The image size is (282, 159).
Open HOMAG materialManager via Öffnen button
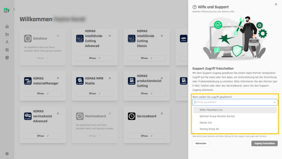point(43,94)
